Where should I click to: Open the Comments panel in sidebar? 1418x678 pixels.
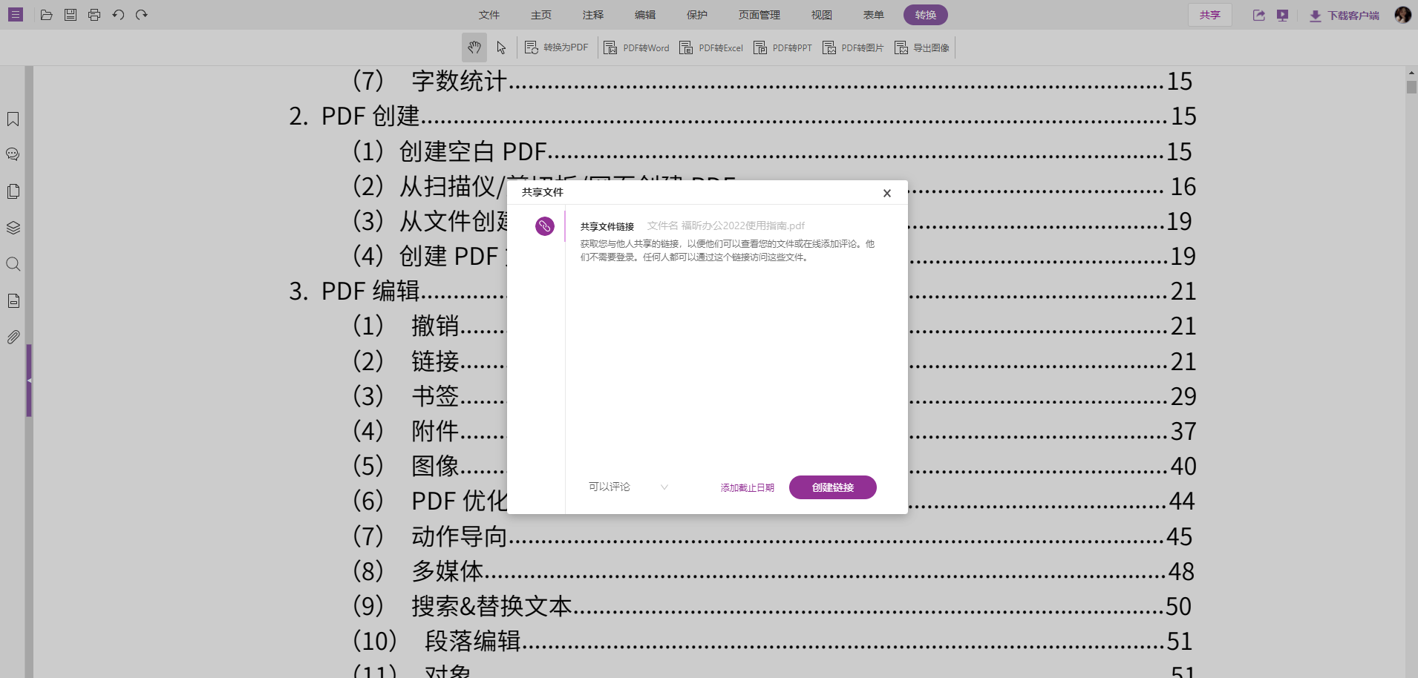click(x=13, y=154)
